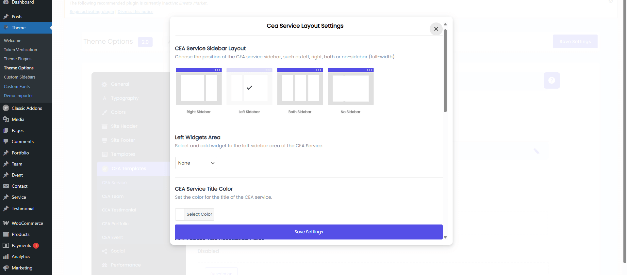
Task: Expand the Pages admin menu item
Action: coord(18,130)
